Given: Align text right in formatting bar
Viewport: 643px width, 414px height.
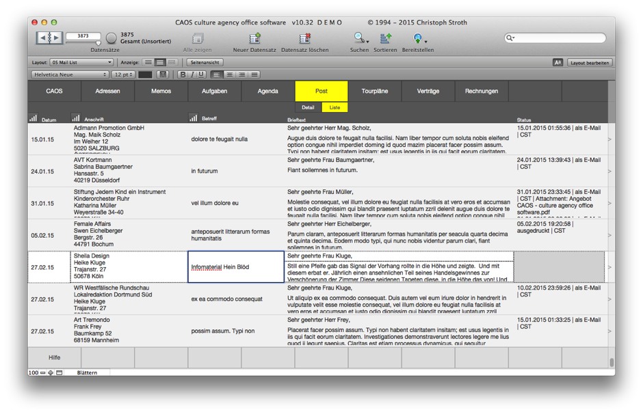Looking at the screenshot, I should tap(242, 74).
